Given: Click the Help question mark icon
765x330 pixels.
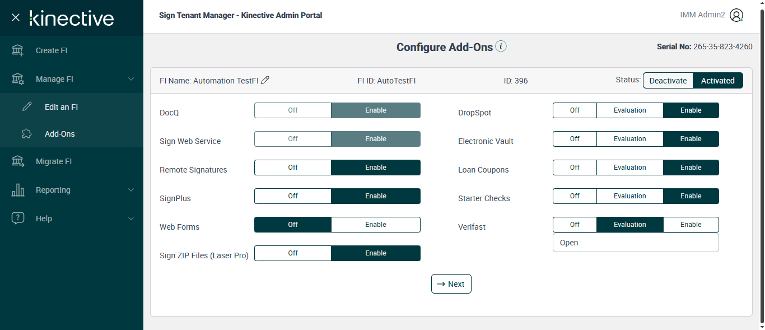Looking at the screenshot, I should tap(18, 219).
